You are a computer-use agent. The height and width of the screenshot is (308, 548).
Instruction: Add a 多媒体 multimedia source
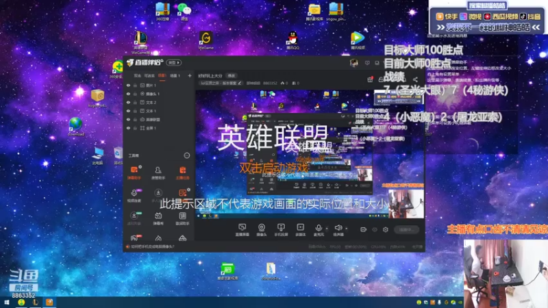[x=300, y=230]
